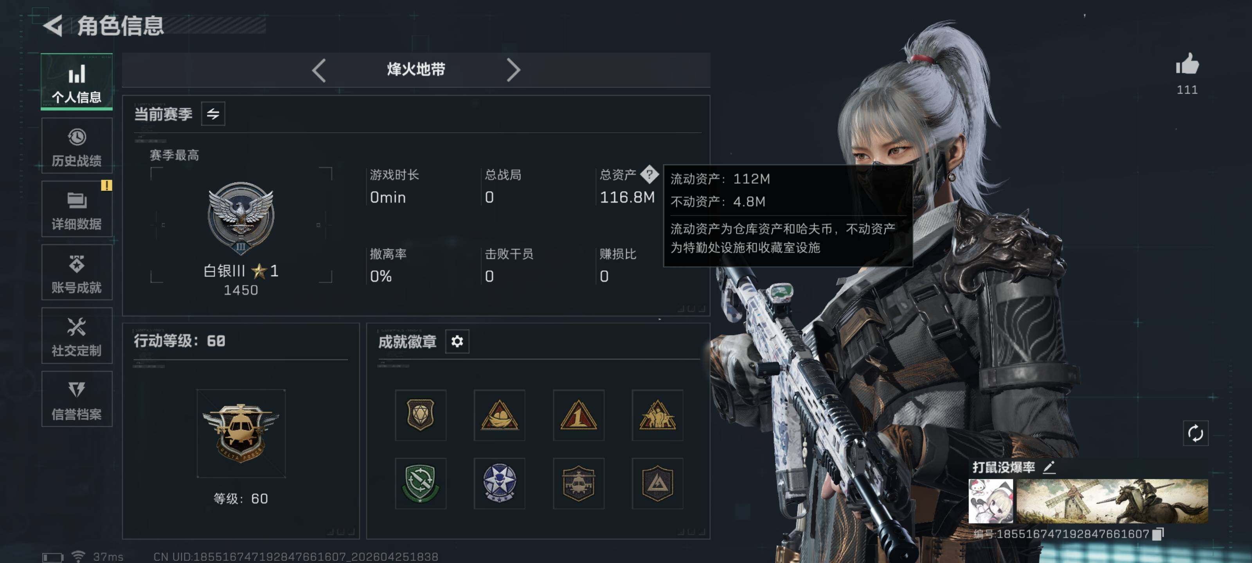
Task: Switch to the next mode with right chevron
Action: [513, 70]
